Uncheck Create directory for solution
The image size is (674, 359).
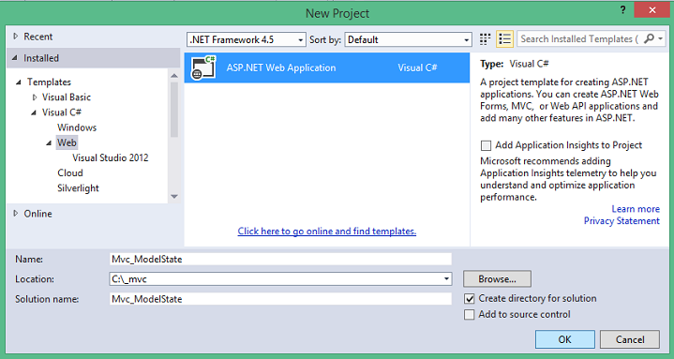tap(470, 298)
